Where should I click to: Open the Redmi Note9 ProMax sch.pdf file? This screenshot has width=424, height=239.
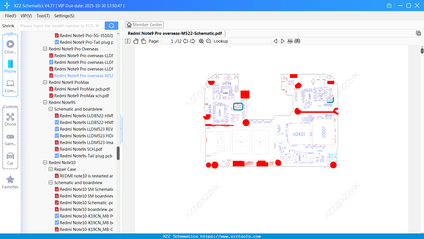coord(82,96)
